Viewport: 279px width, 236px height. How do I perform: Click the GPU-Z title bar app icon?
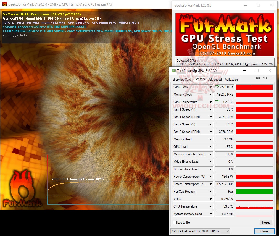(x=174, y=71)
